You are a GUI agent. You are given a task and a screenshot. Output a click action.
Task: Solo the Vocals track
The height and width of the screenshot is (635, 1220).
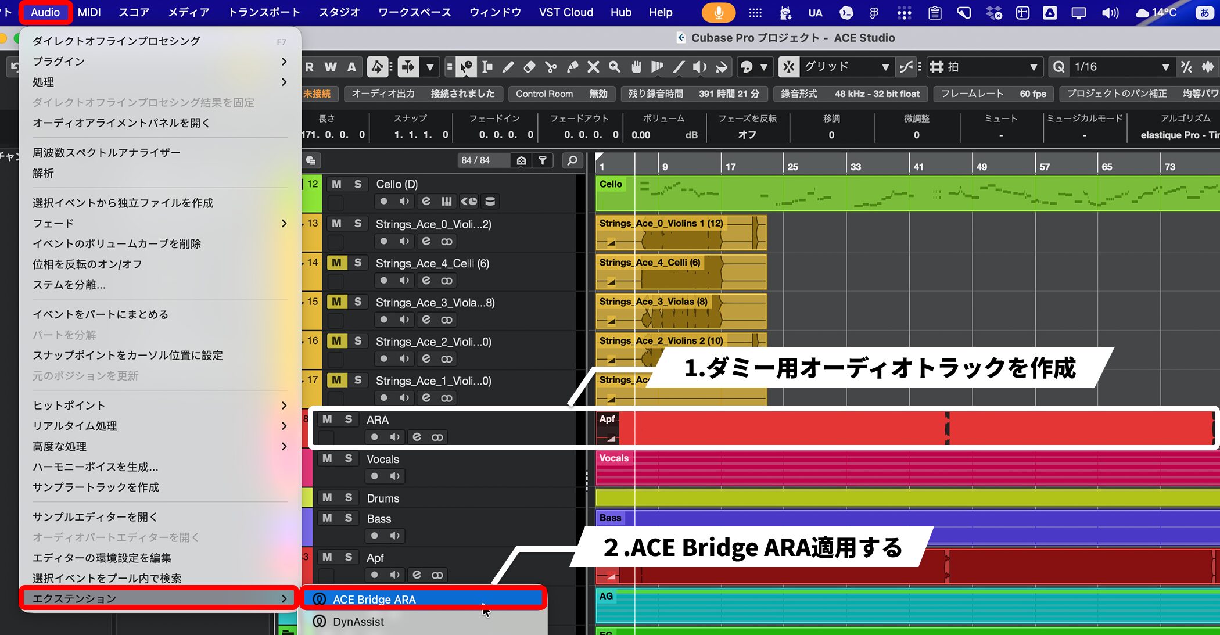(x=349, y=458)
